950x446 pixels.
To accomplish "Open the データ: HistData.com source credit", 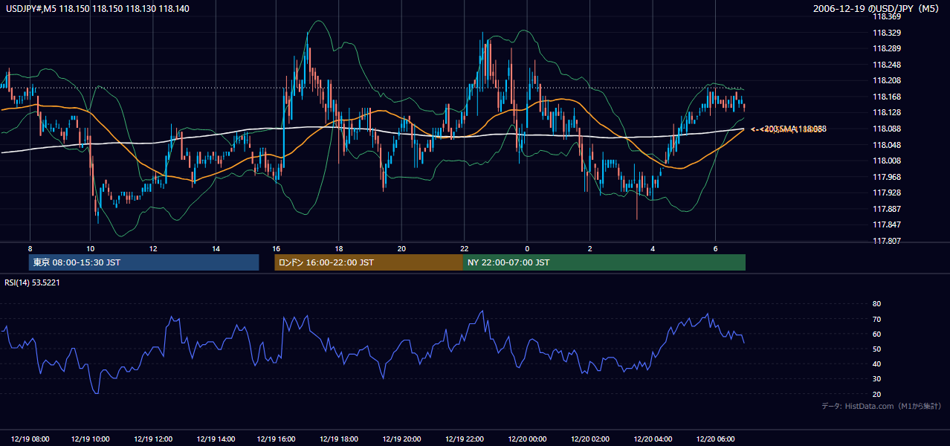I will click(882, 406).
